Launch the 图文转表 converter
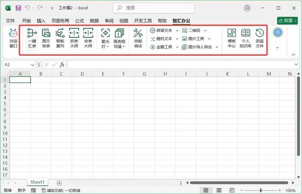 click(x=46, y=38)
